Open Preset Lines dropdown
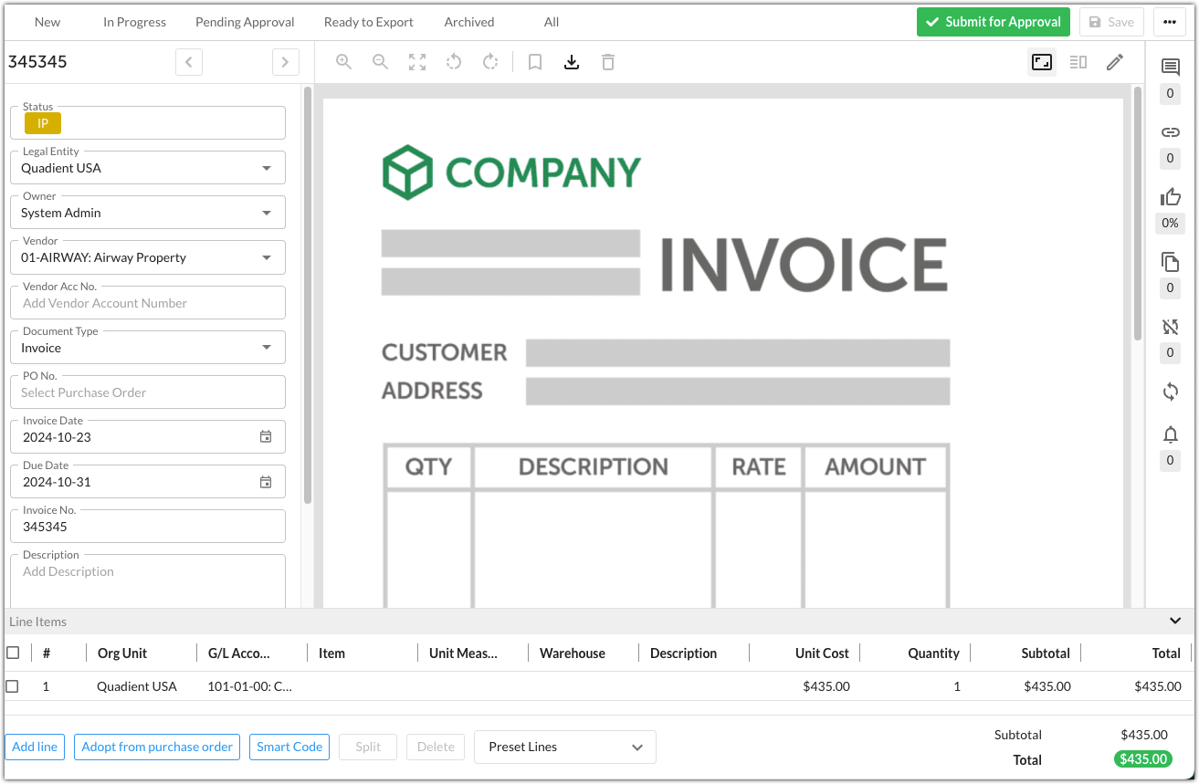Viewport: 1199px width, 784px height. tap(565, 747)
